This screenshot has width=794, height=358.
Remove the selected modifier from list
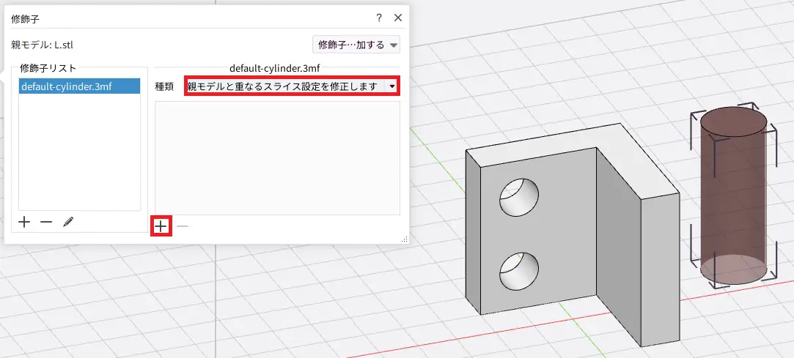(x=46, y=223)
